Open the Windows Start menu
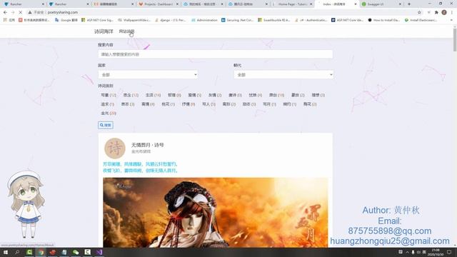457x257 pixels. tap(6, 252)
